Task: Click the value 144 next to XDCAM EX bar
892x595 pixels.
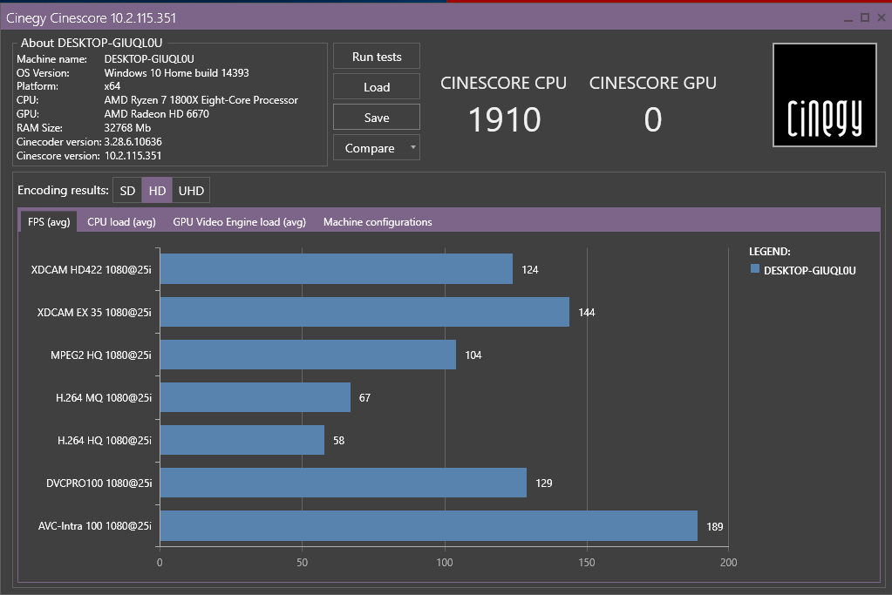Action: point(587,312)
